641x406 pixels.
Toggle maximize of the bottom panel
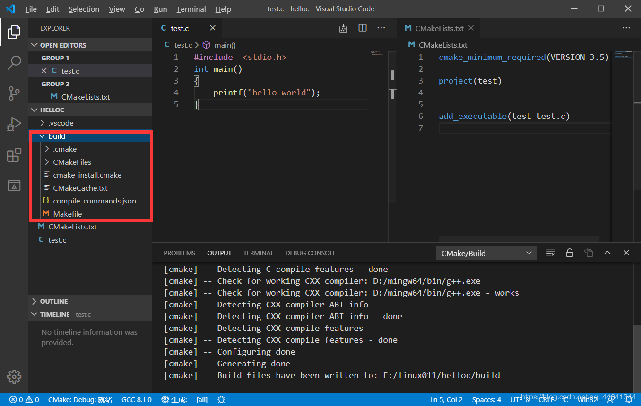[607, 253]
